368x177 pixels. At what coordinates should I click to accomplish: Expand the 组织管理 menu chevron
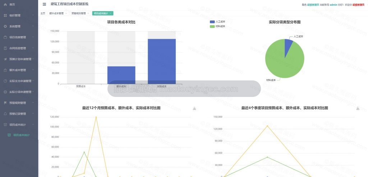(33, 15)
